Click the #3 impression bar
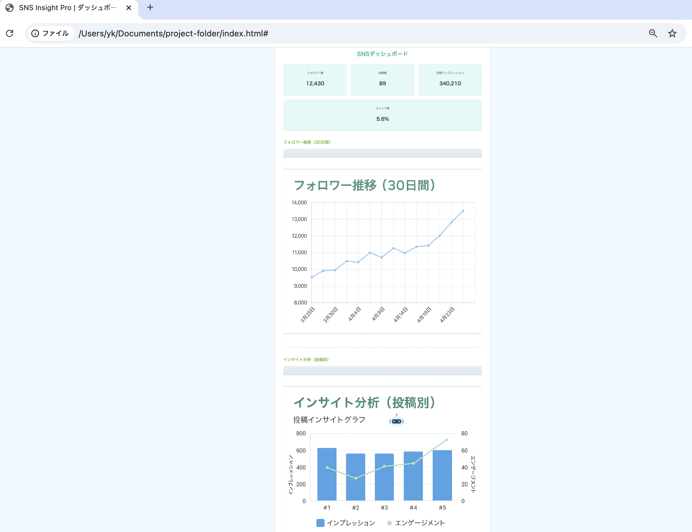The image size is (692, 532). 384,477
